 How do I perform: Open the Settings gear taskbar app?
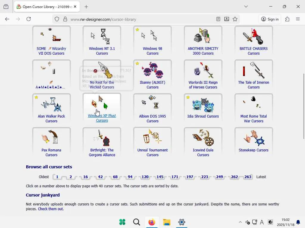(x=181, y=222)
